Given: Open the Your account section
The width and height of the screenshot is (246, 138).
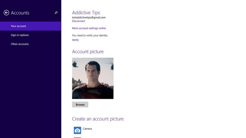Looking at the screenshot, I should point(31,26).
